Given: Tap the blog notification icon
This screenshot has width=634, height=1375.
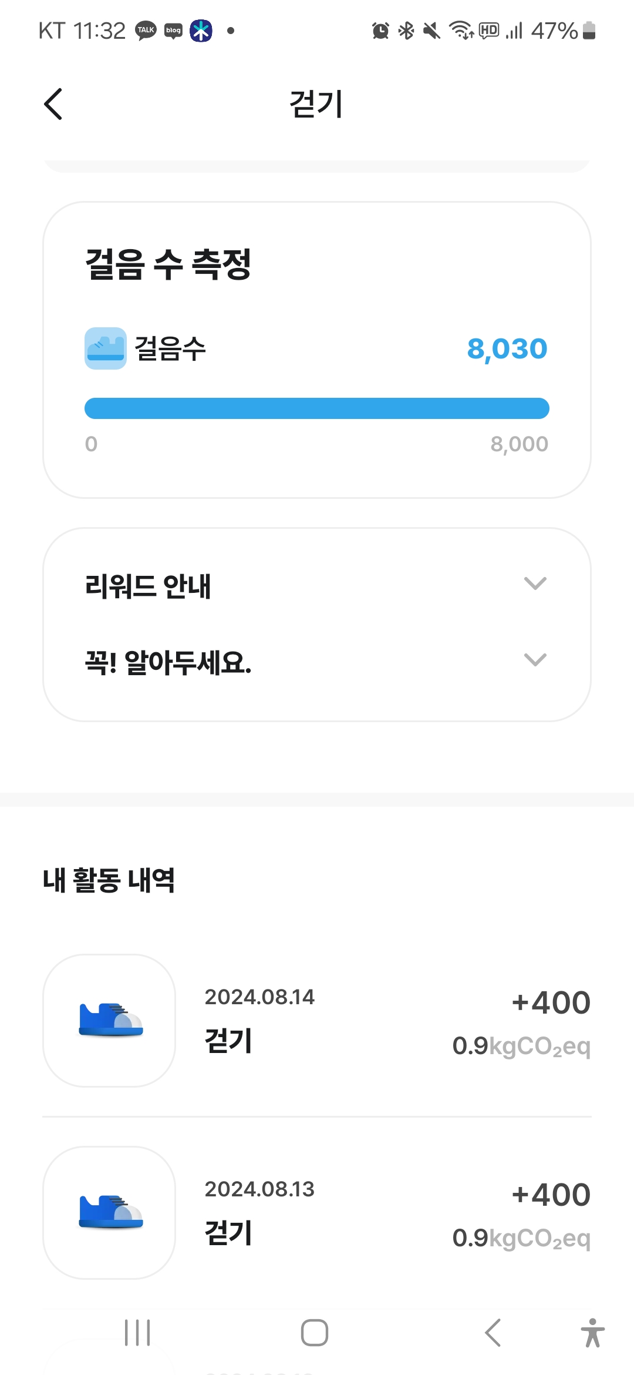Looking at the screenshot, I should [x=173, y=31].
